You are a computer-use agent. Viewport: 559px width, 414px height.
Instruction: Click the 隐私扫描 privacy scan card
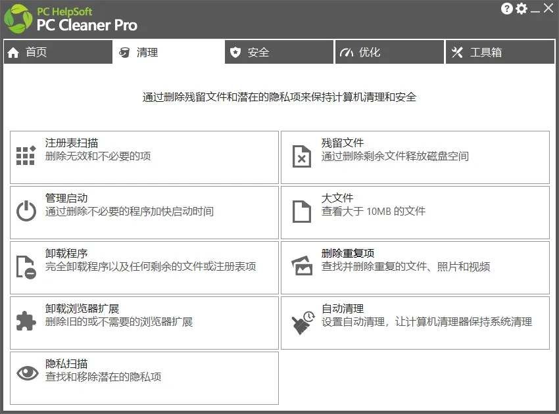(144, 377)
